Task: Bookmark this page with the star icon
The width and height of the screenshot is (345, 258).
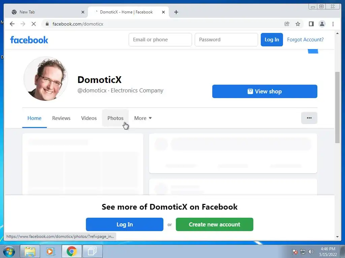Action: tap(298, 24)
